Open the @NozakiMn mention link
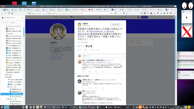Screen dimensions: 194x109 point(84,34)
